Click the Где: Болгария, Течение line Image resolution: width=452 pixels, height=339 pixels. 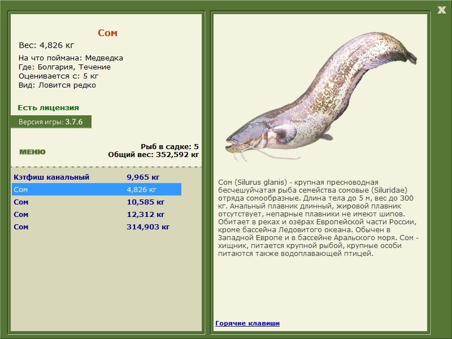[x=64, y=67]
